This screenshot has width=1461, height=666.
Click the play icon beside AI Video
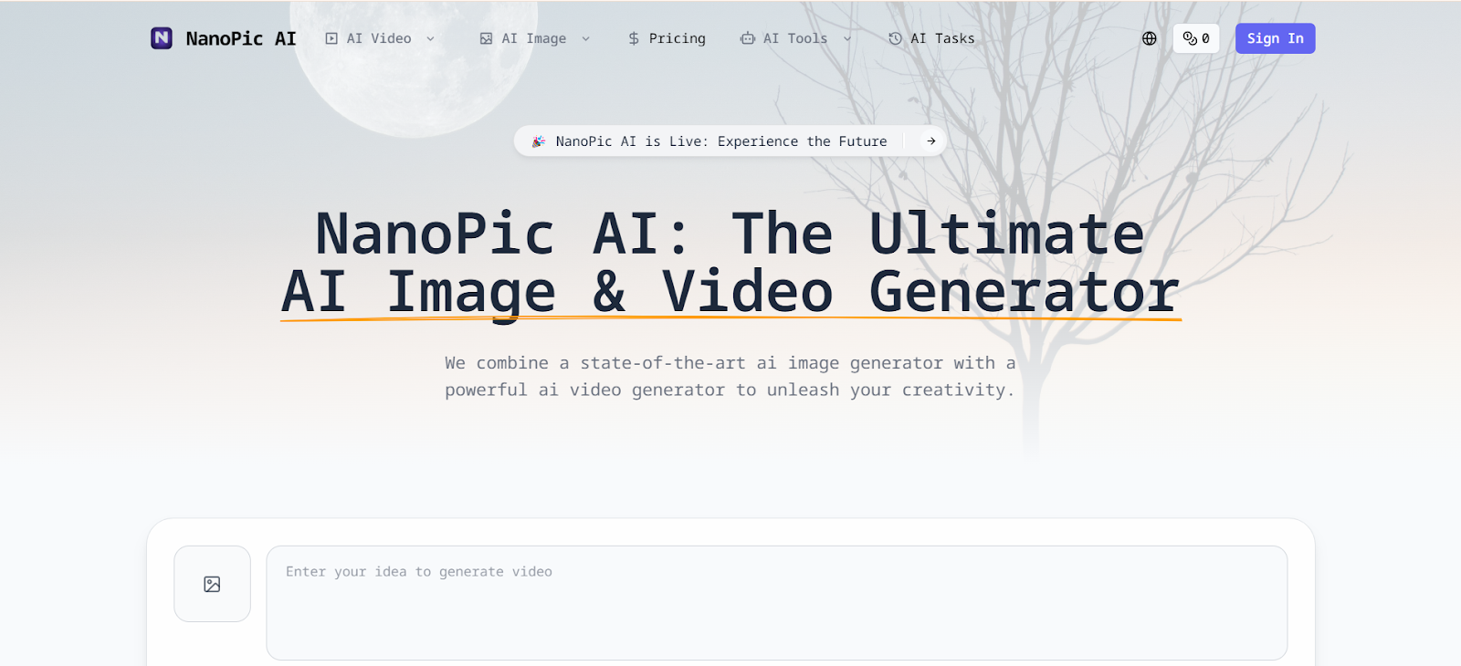pyautogui.click(x=331, y=38)
